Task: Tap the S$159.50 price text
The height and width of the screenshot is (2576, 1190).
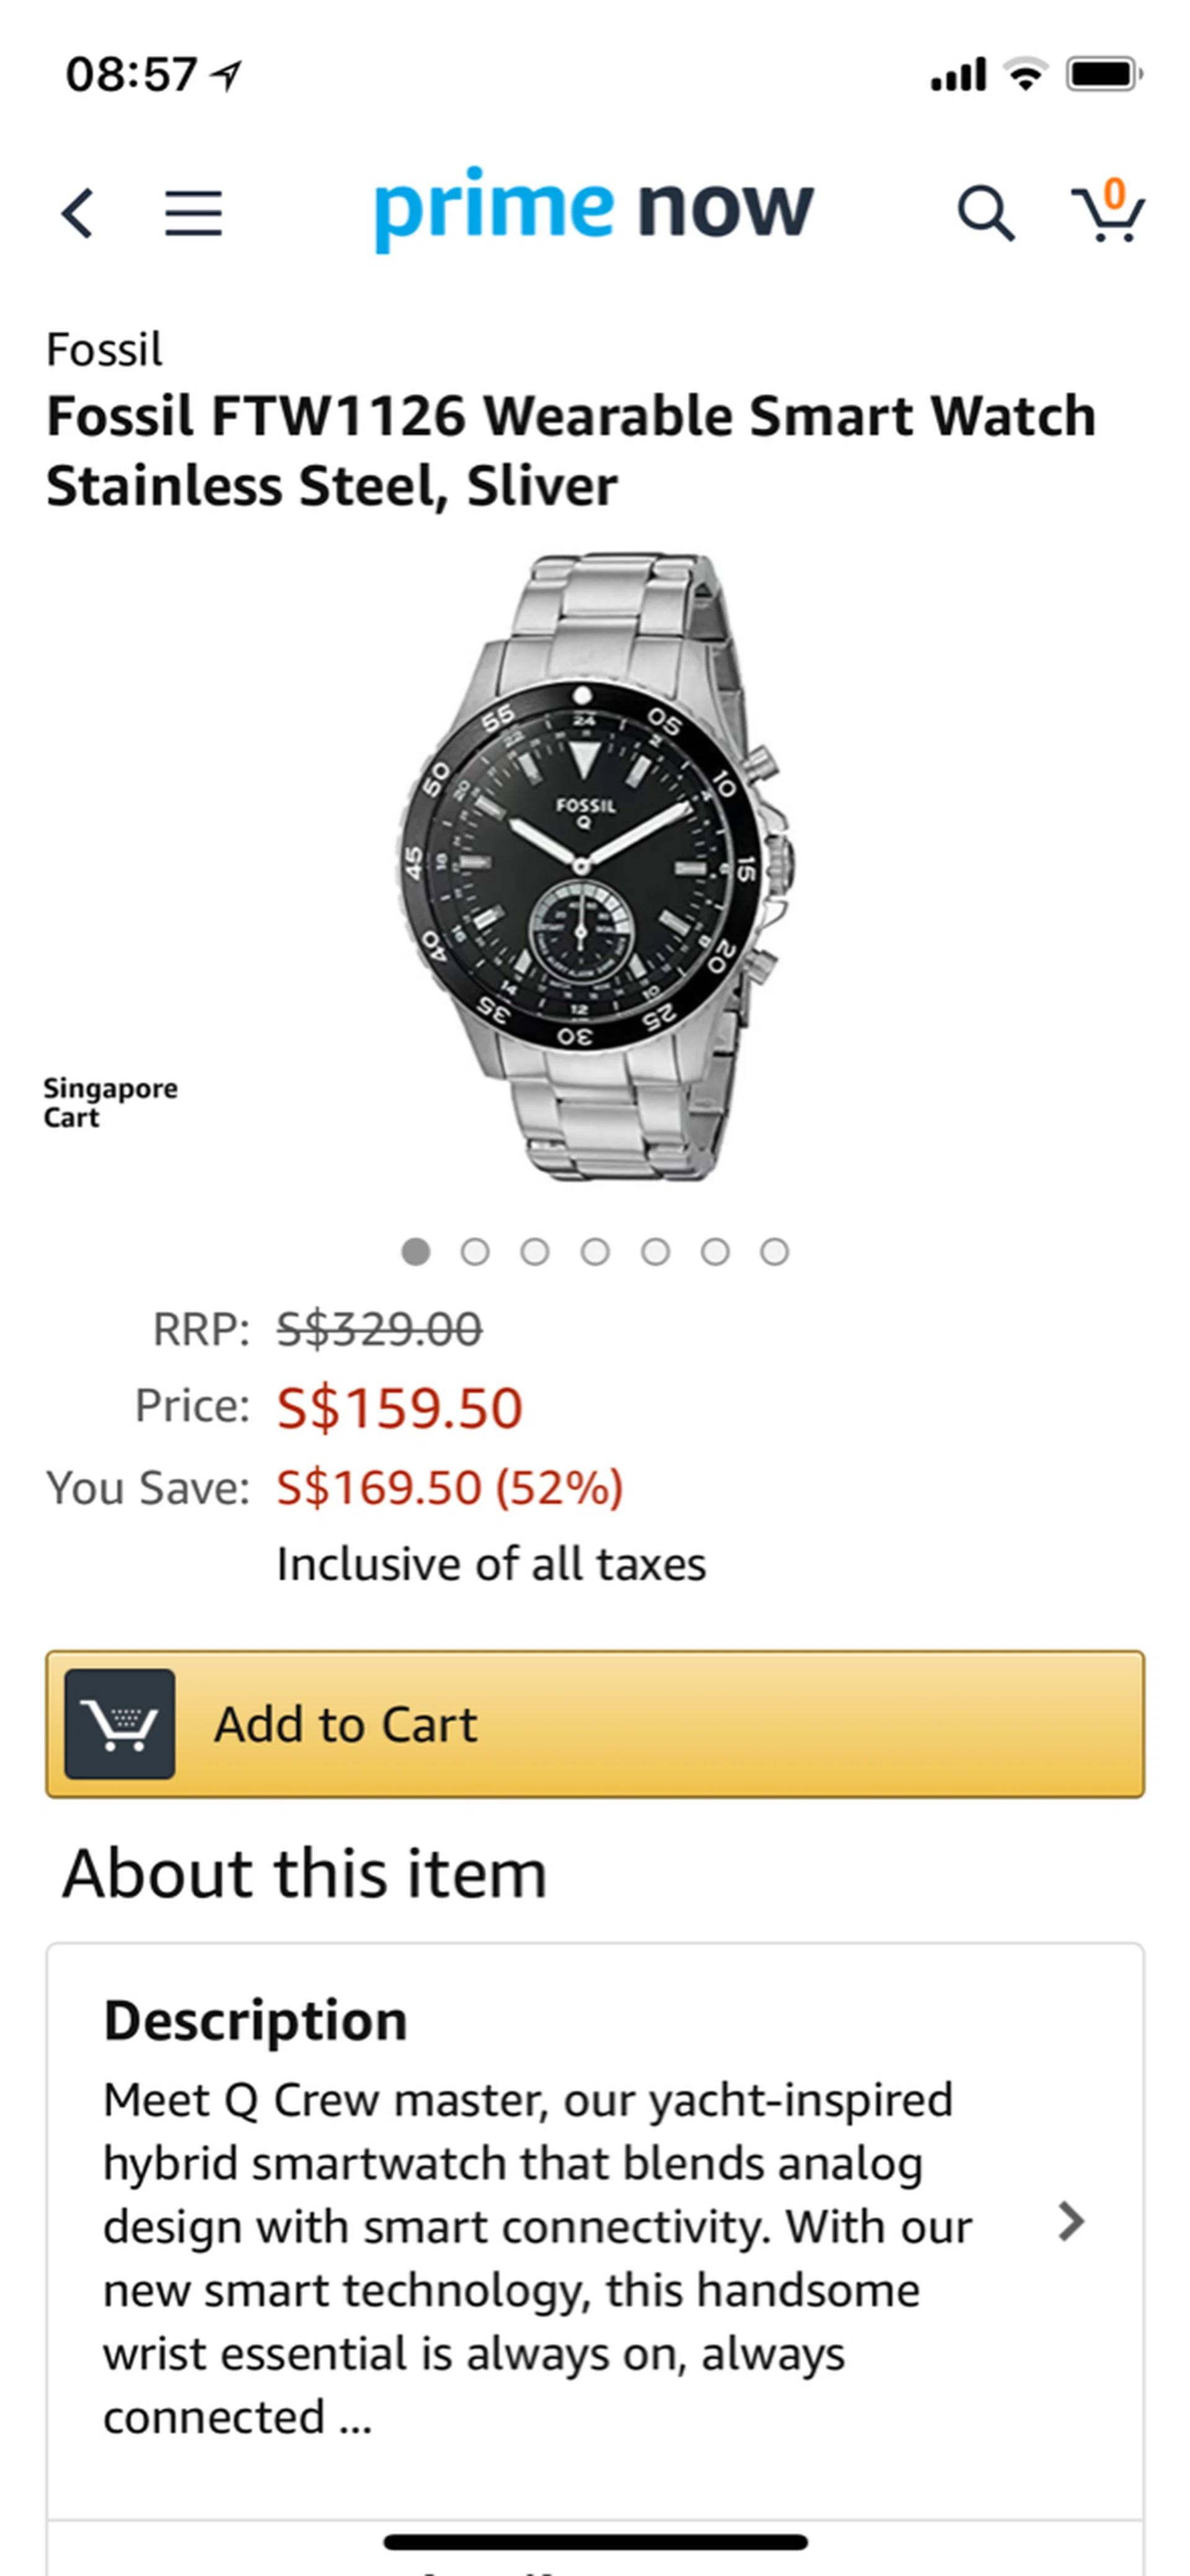Action: click(x=400, y=1408)
